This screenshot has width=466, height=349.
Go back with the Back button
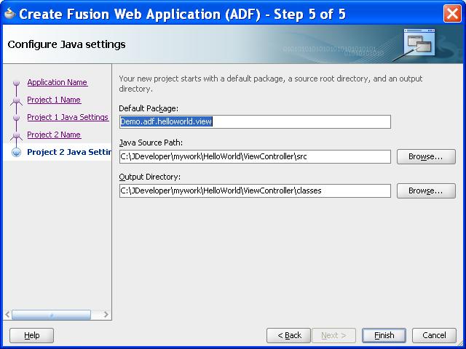288,335
